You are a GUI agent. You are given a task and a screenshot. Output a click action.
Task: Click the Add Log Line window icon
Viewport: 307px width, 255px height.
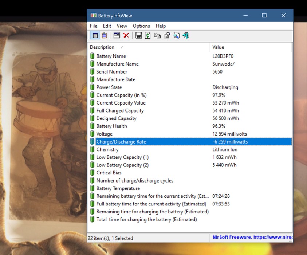pyautogui.click(x=117, y=35)
